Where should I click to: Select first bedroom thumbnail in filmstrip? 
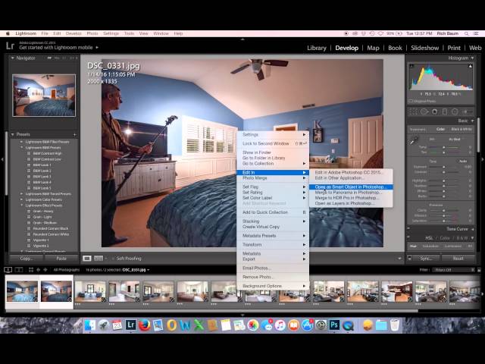pyautogui.click(x=22, y=291)
